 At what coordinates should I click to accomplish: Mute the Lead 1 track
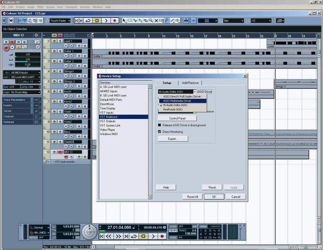(x=54, y=41)
